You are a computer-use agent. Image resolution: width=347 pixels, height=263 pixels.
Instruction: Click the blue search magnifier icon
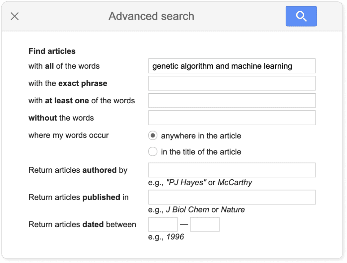pyautogui.click(x=301, y=16)
